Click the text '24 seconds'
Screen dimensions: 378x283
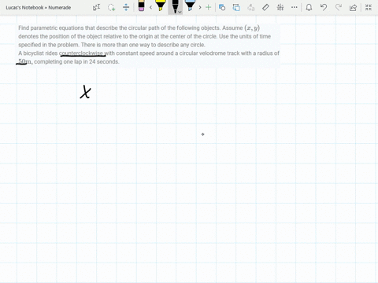pyautogui.click(x=104, y=61)
